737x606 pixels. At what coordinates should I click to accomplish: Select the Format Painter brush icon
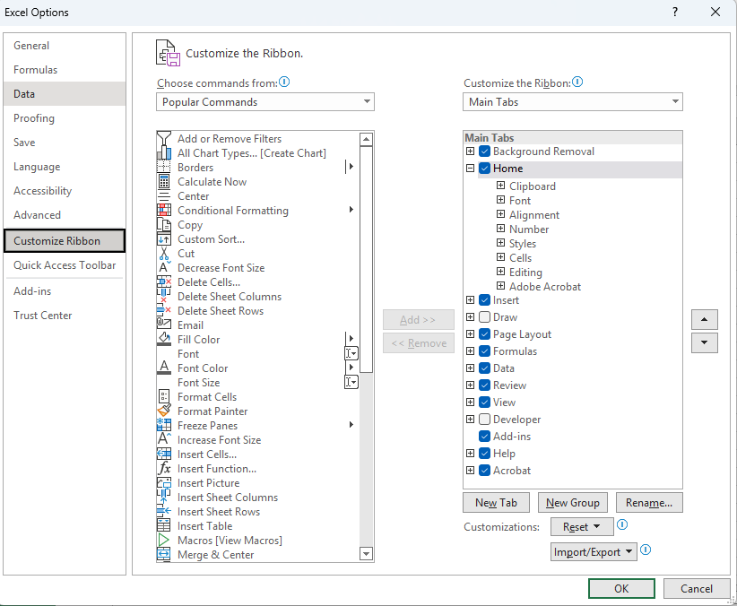(x=164, y=411)
